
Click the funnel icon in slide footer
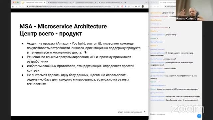tap(144, 112)
